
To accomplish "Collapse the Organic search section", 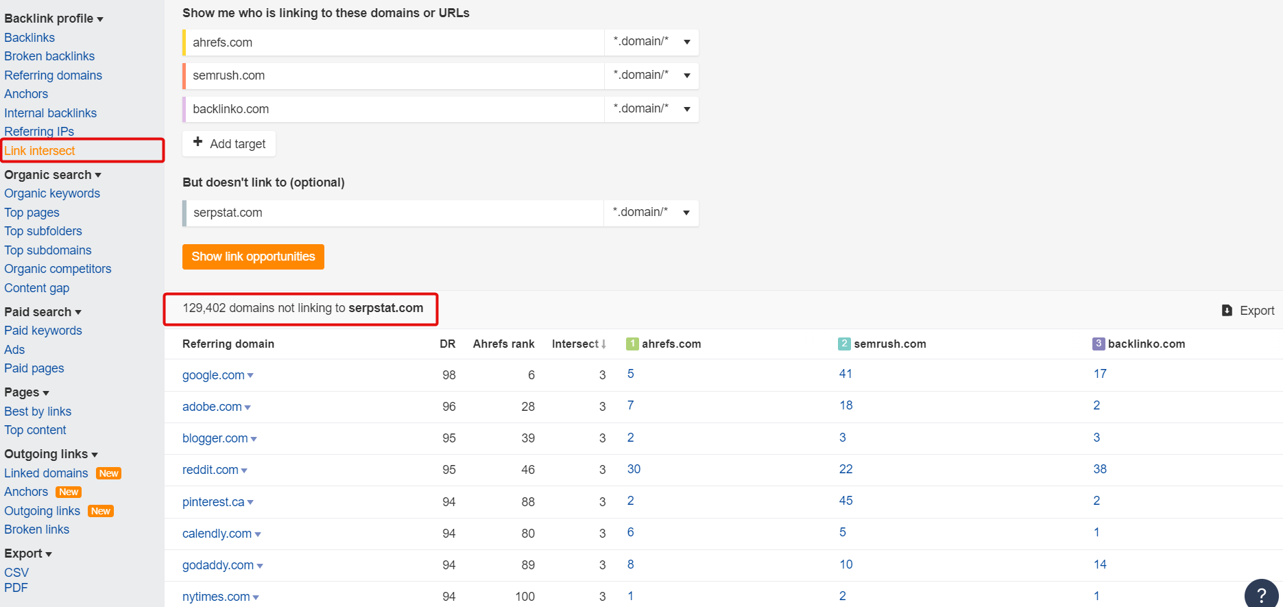I will pos(53,175).
